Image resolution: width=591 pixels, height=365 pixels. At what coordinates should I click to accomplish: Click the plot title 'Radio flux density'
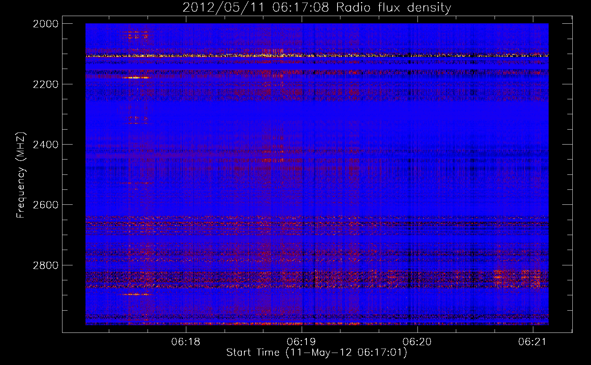tap(394, 8)
